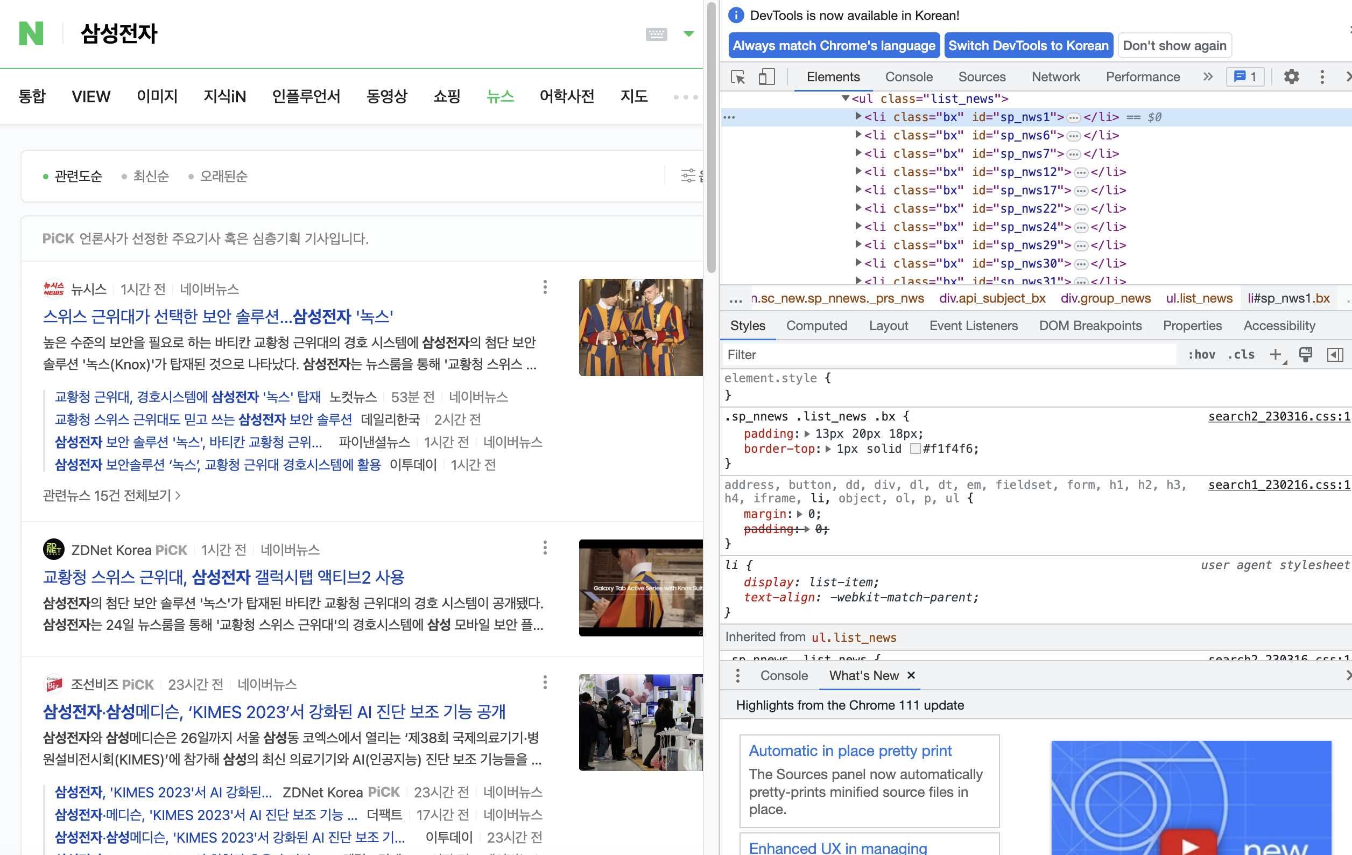This screenshot has height=855, width=1352.
Task: Open the Issues counter badge
Action: point(1245,76)
